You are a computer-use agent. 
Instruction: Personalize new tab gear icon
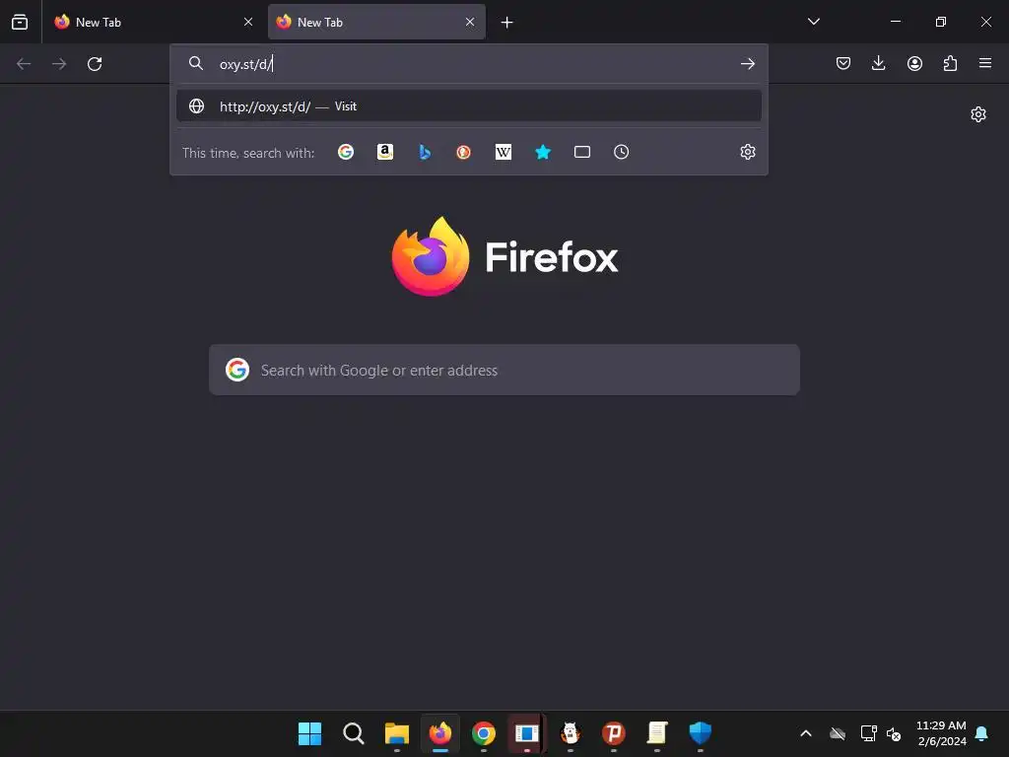click(x=978, y=114)
